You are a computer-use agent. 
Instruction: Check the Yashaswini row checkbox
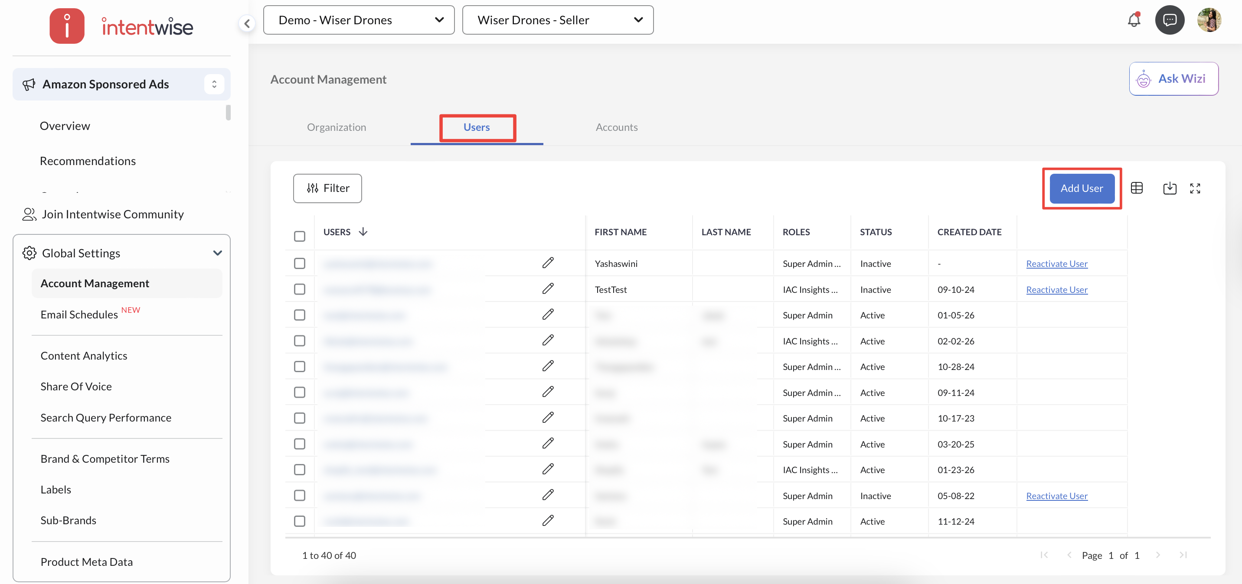tap(299, 263)
